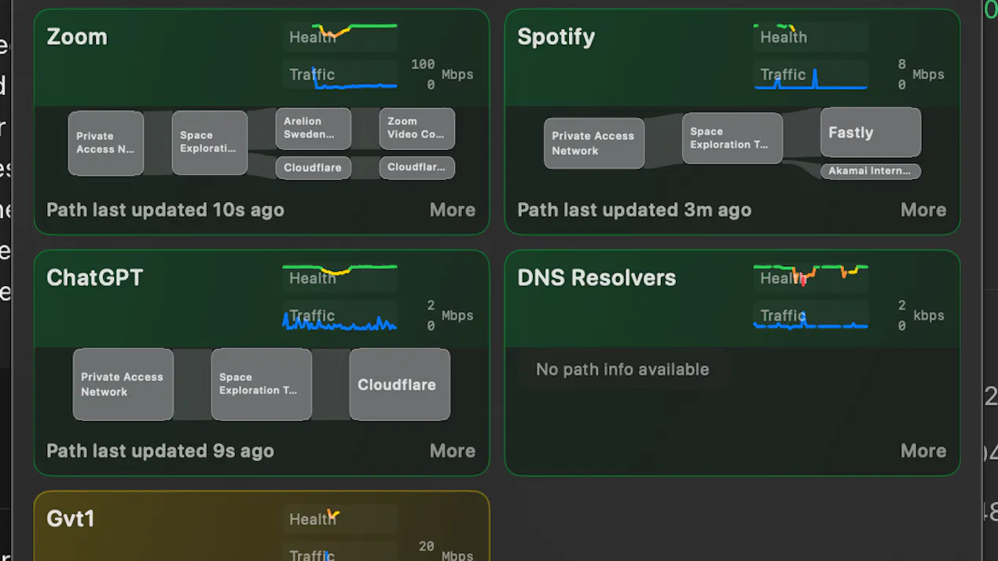The image size is (998, 561).
Task: Select Private Access Network node in Spotify path
Action: click(x=594, y=143)
